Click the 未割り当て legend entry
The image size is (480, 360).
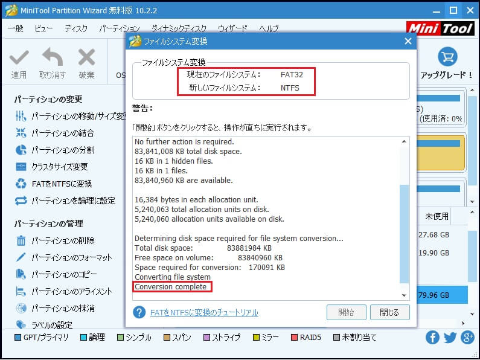pos(355,338)
